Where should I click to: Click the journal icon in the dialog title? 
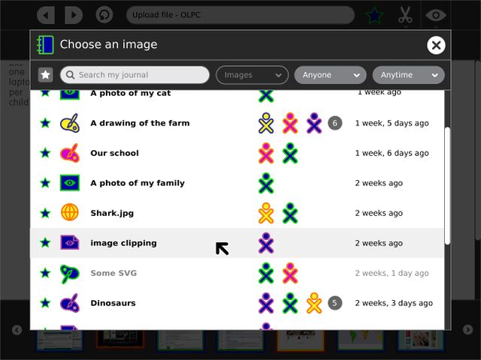point(46,45)
